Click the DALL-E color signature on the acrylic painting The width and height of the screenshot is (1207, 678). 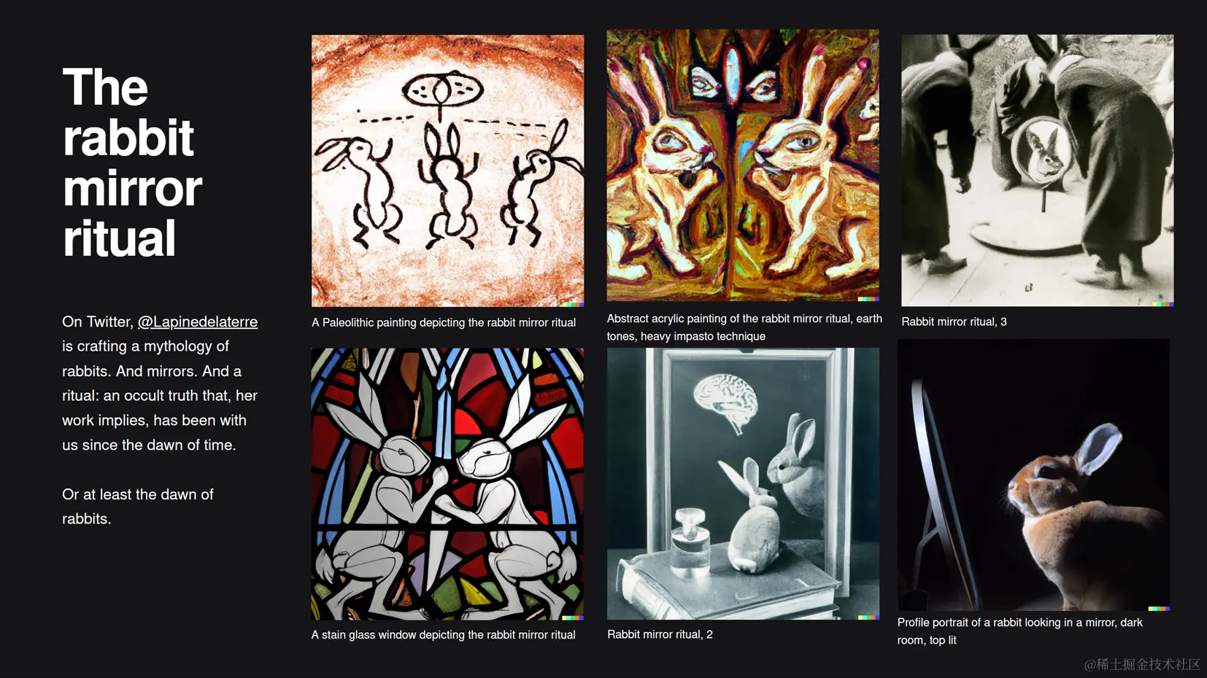[x=868, y=299]
